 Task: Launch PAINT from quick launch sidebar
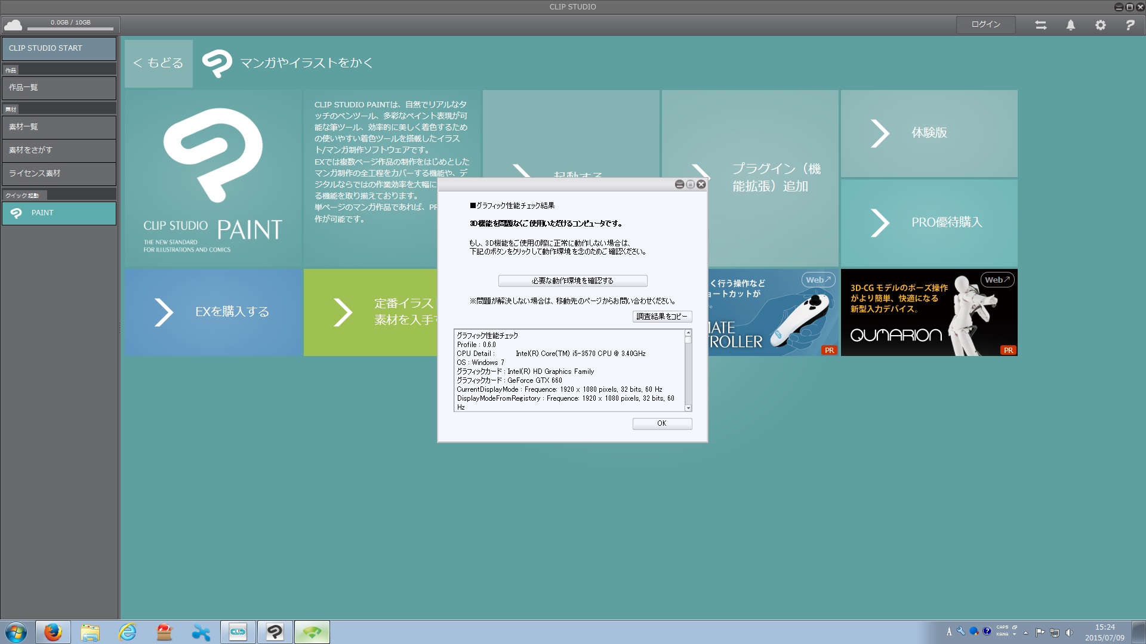[x=58, y=213]
